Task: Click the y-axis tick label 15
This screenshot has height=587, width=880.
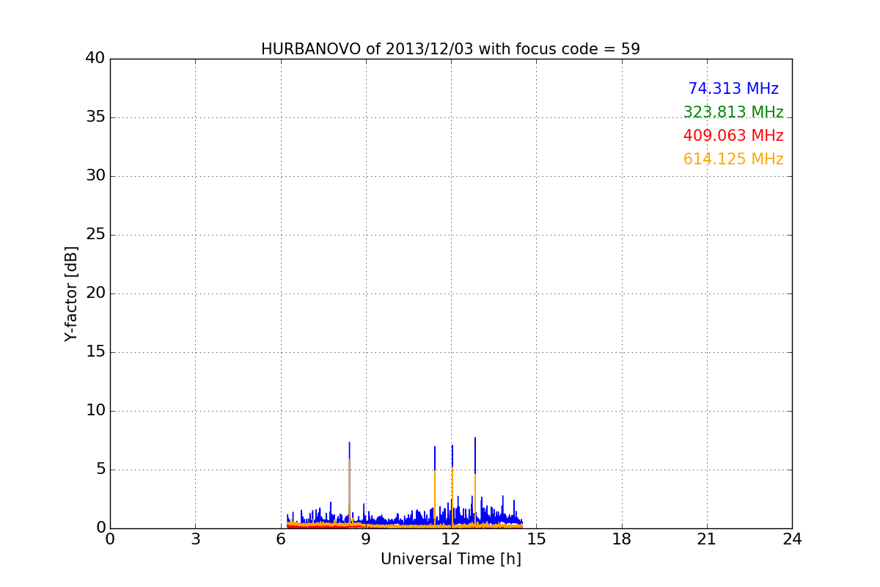Action: click(95, 352)
